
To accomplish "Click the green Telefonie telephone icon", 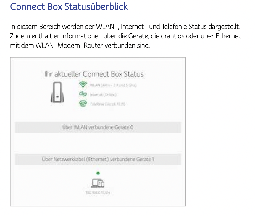I will (83, 103).
